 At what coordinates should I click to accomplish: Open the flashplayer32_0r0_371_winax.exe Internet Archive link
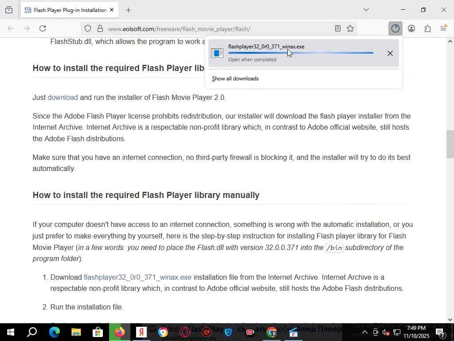pyautogui.click(x=137, y=277)
